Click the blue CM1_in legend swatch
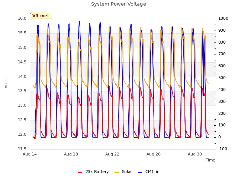This screenshot has height=179, width=238. point(140,172)
